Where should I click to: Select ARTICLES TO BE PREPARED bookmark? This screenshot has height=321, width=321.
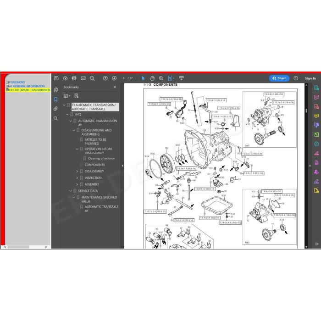(95, 141)
